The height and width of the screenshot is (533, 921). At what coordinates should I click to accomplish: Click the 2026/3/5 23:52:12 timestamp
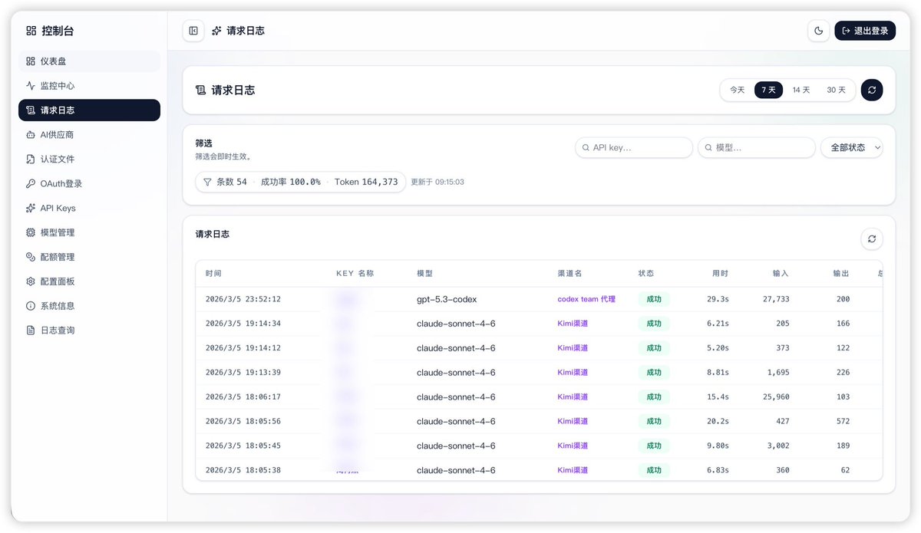(x=243, y=299)
